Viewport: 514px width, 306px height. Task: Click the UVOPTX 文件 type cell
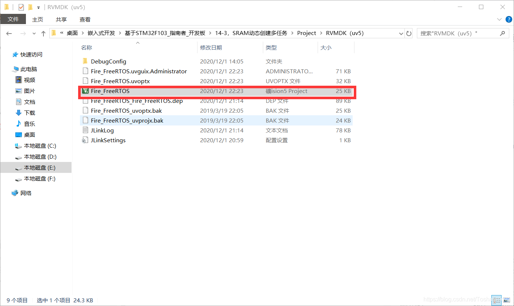click(283, 81)
